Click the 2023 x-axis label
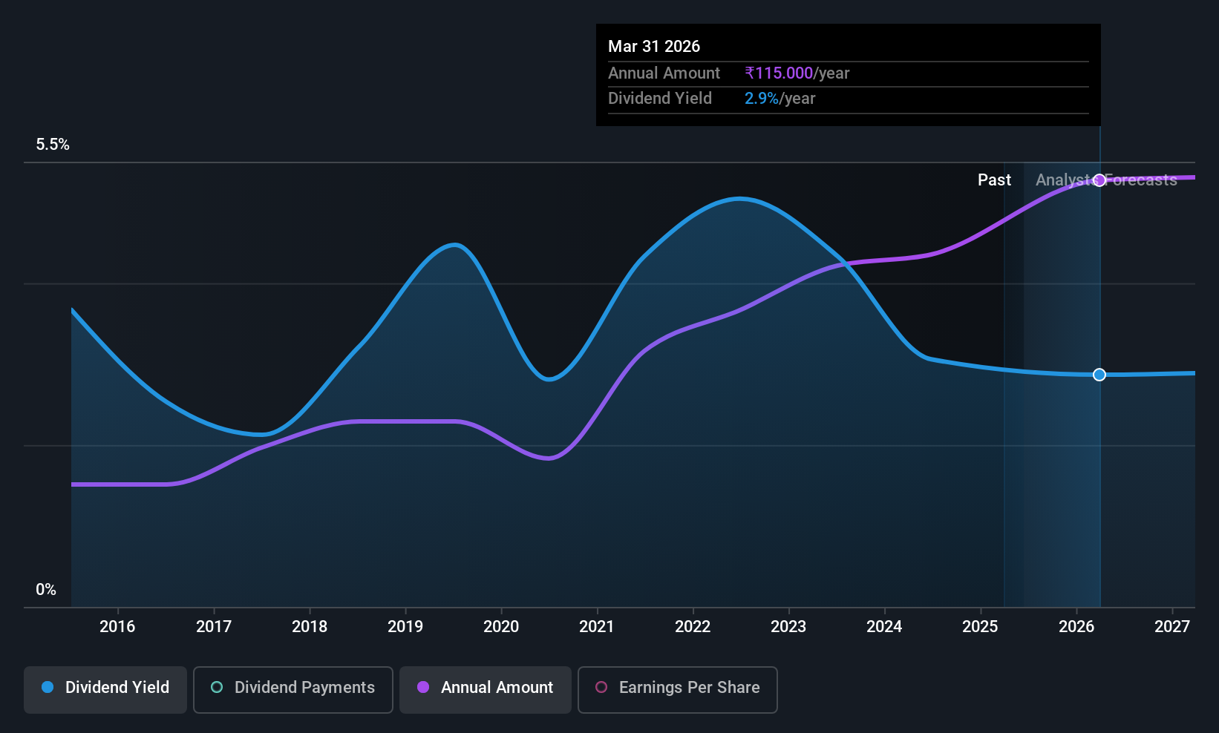The image size is (1219, 733). pos(788,627)
